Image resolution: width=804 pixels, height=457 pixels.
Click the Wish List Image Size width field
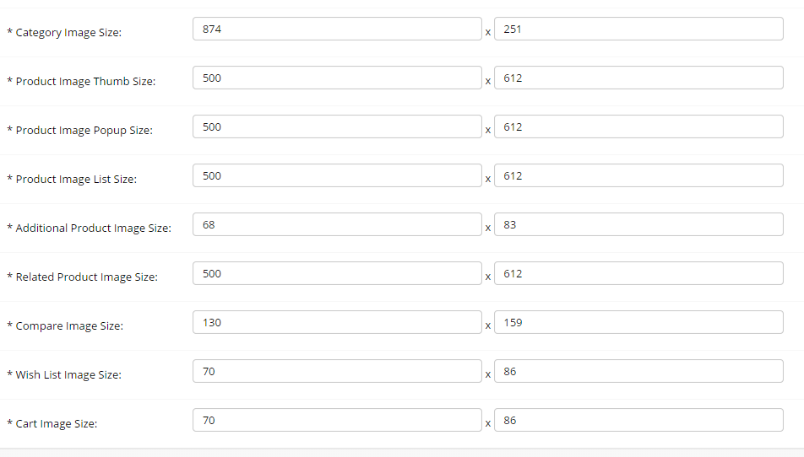tap(337, 372)
